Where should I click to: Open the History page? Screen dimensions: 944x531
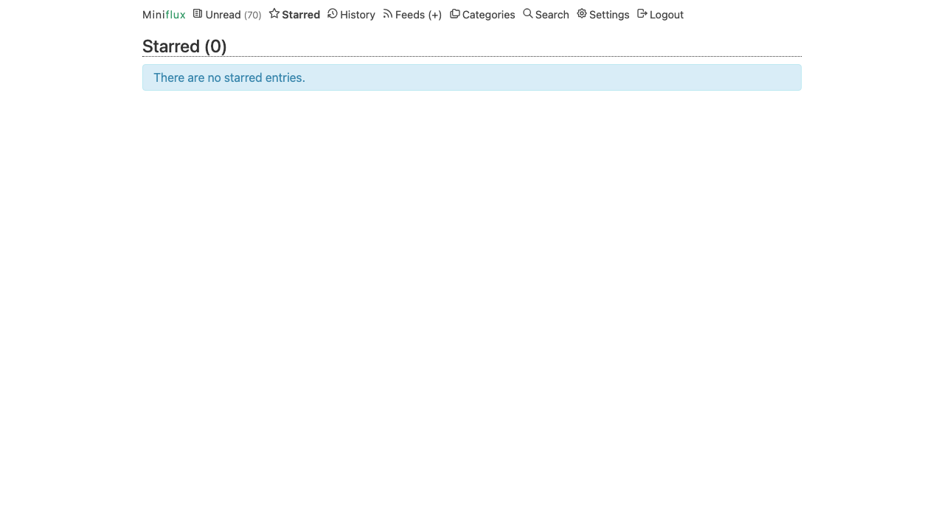point(358,15)
